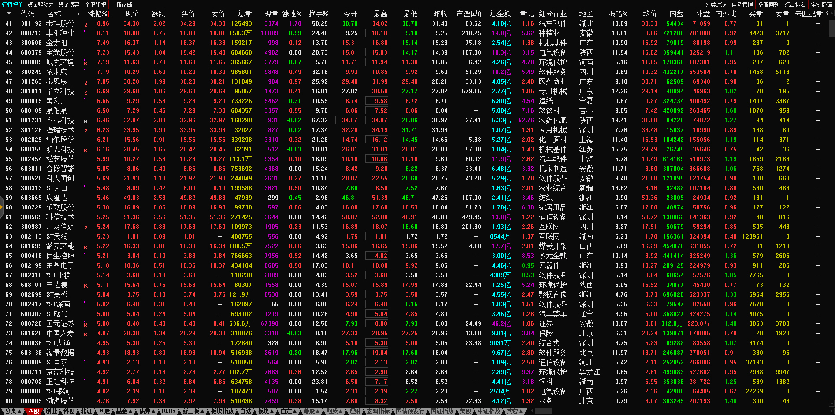Sort by the 涨幅% column header
This screenshot has height=415, width=835.
point(98,14)
